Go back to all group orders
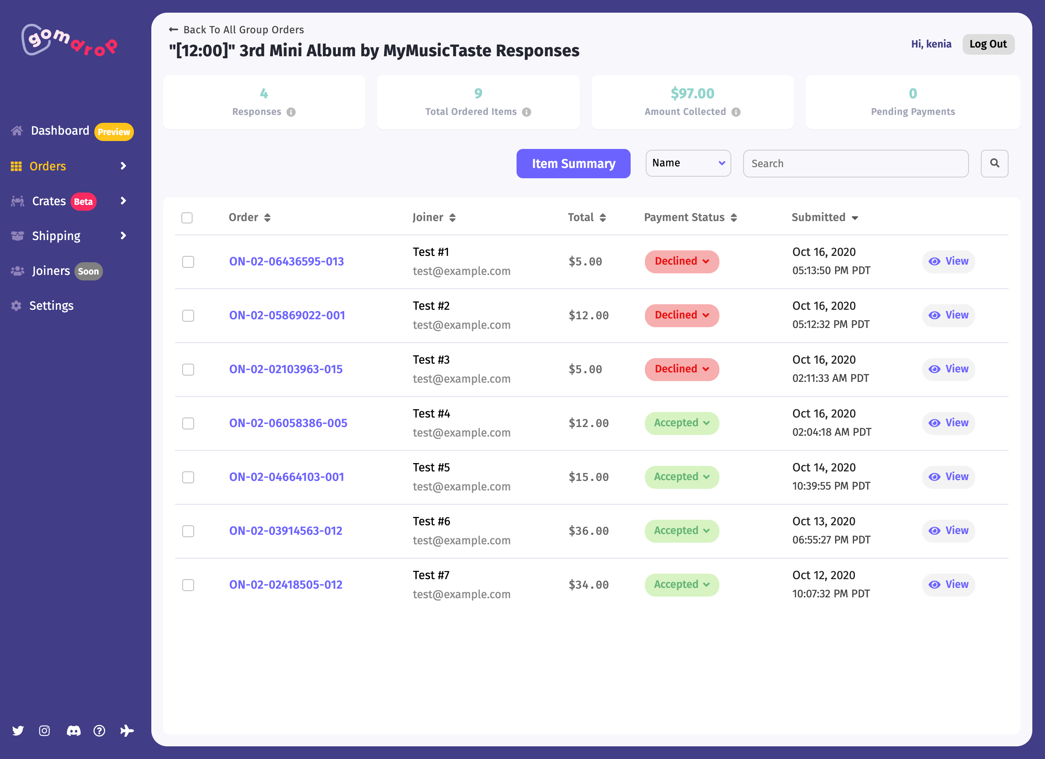 pos(236,29)
